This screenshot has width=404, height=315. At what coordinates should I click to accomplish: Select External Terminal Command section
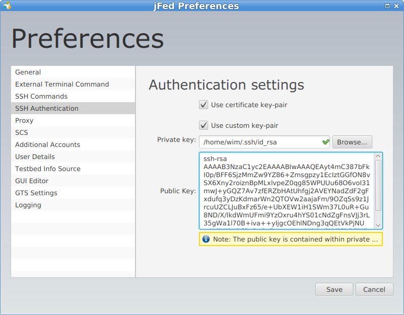coord(73,84)
